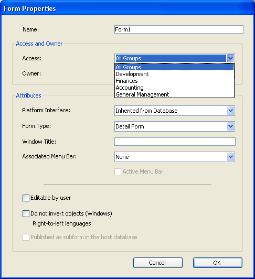Open the Platform Interface dropdown arrow
Screen dimensions: 255x279
(231, 111)
